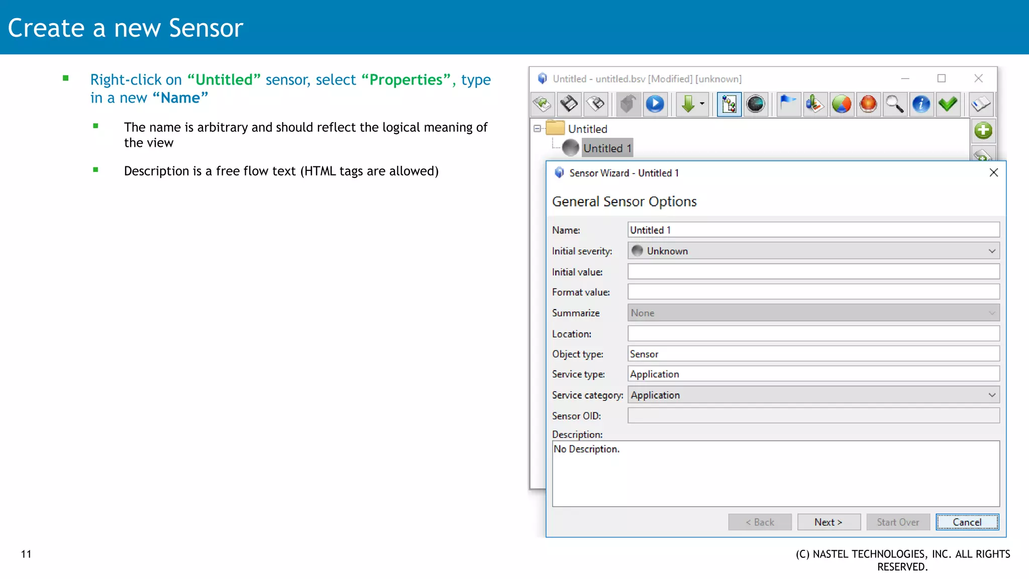The width and height of the screenshot is (1029, 579).
Task: Select the Untitled 1 sensor in tree
Action: tap(606, 148)
